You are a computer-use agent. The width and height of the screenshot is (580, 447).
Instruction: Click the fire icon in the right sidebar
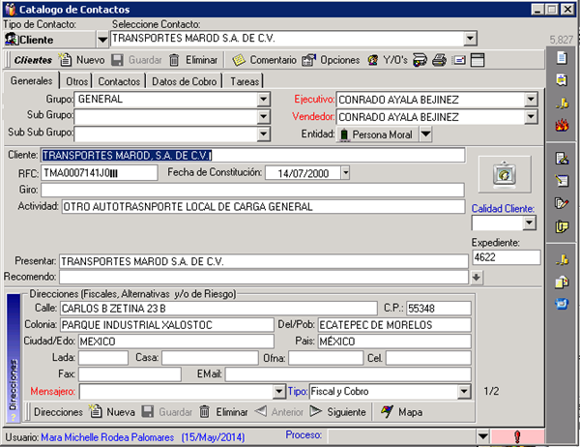tap(562, 124)
